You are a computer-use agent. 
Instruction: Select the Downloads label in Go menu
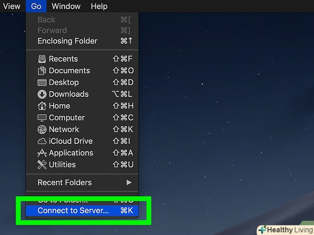click(x=69, y=94)
